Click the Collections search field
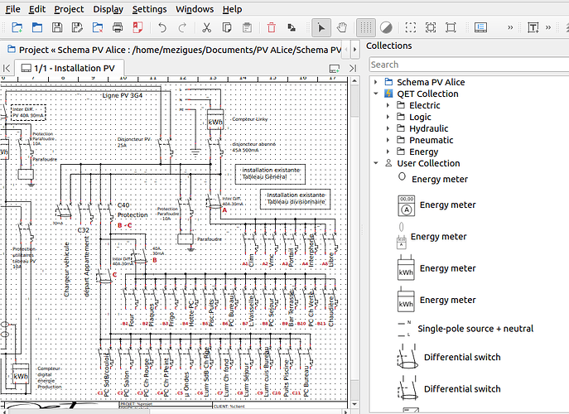 (x=469, y=65)
